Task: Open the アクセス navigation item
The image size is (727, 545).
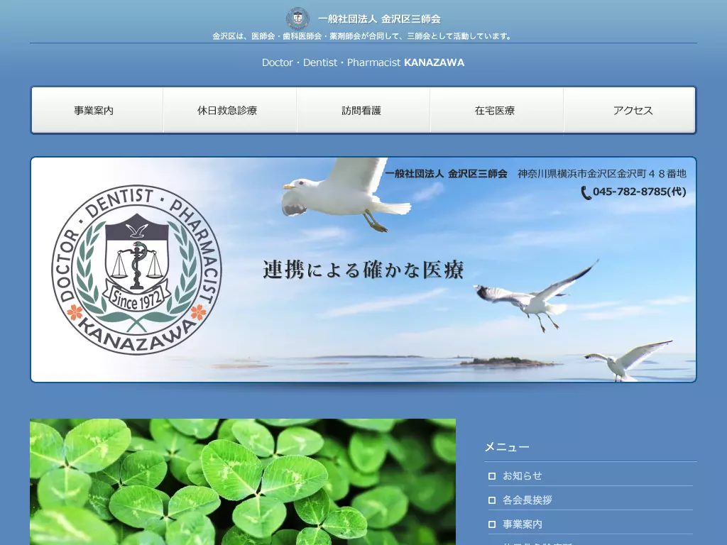Action: [630, 110]
